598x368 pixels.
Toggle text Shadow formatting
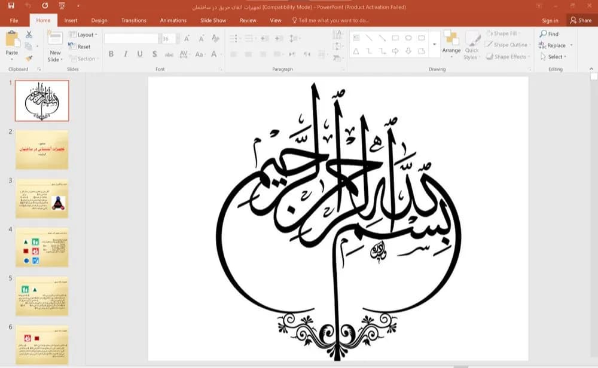154,54
